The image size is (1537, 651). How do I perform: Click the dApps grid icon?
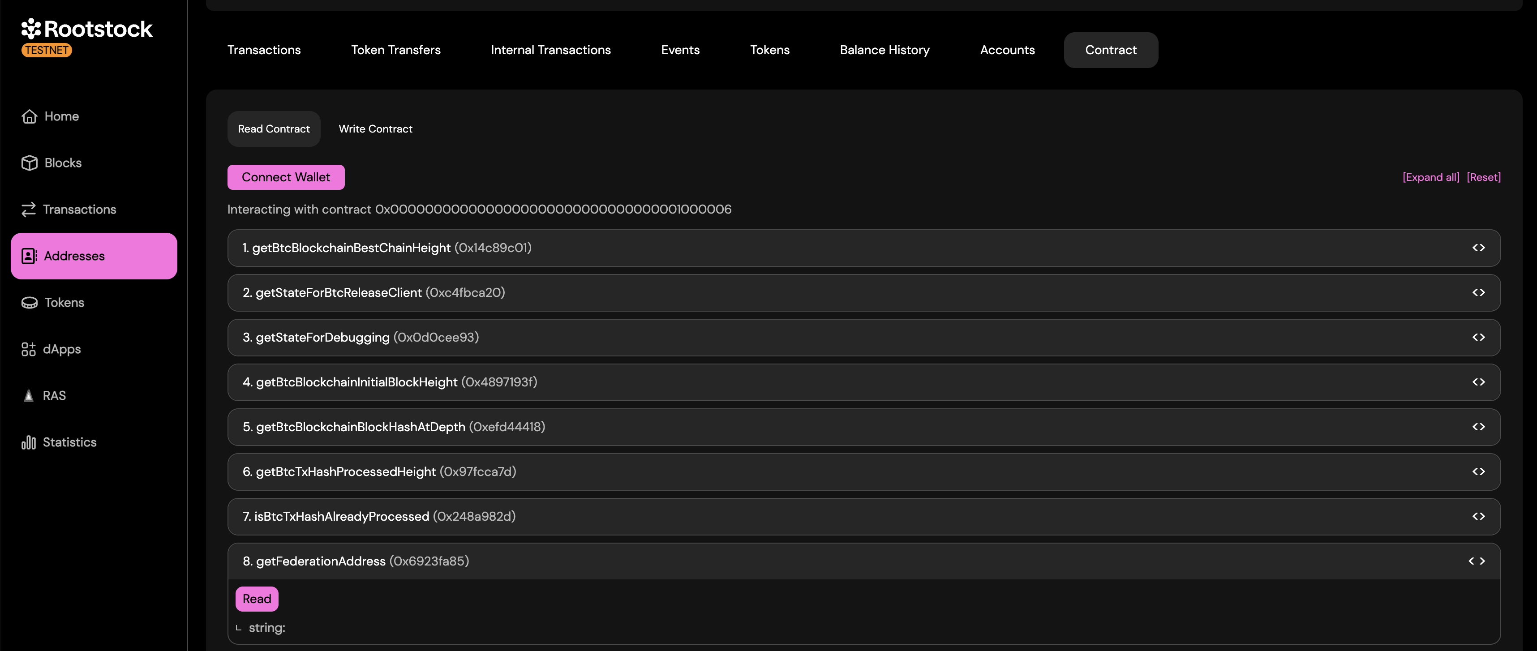[29, 349]
